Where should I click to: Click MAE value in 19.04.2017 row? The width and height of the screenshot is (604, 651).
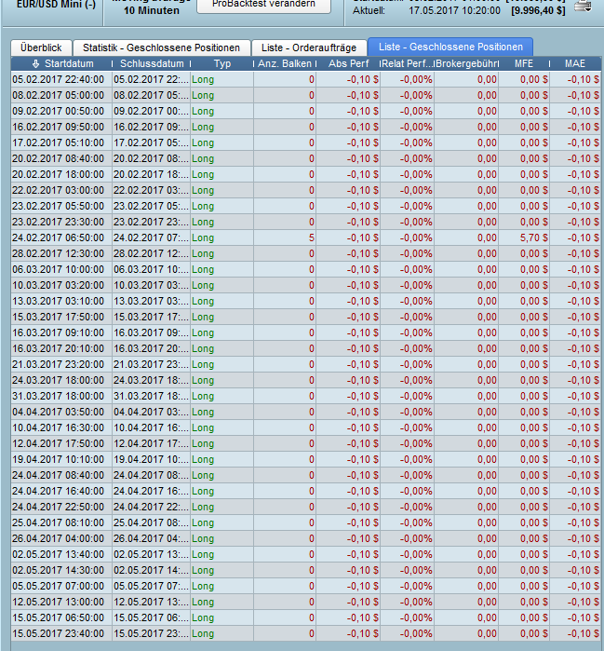coord(583,459)
